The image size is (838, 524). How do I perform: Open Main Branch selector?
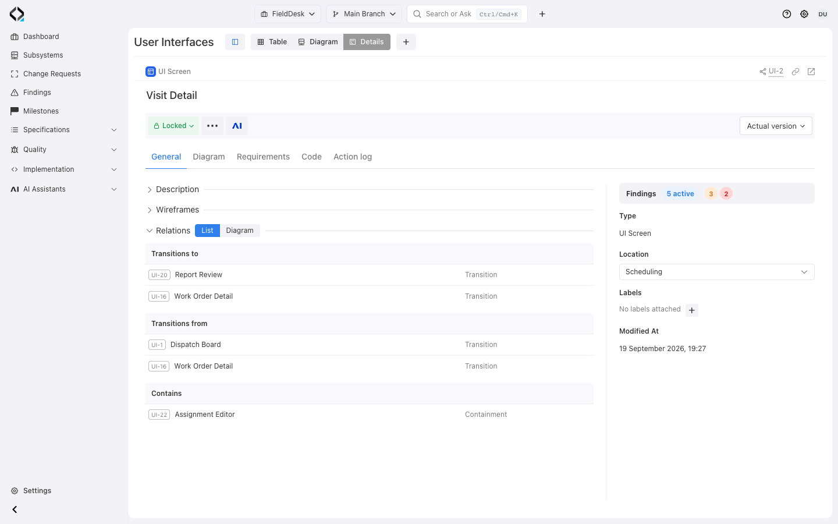(364, 14)
